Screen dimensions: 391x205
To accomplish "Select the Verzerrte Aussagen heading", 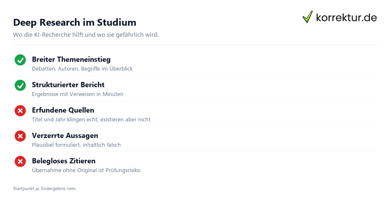I will pyautogui.click(x=65, y=136).
